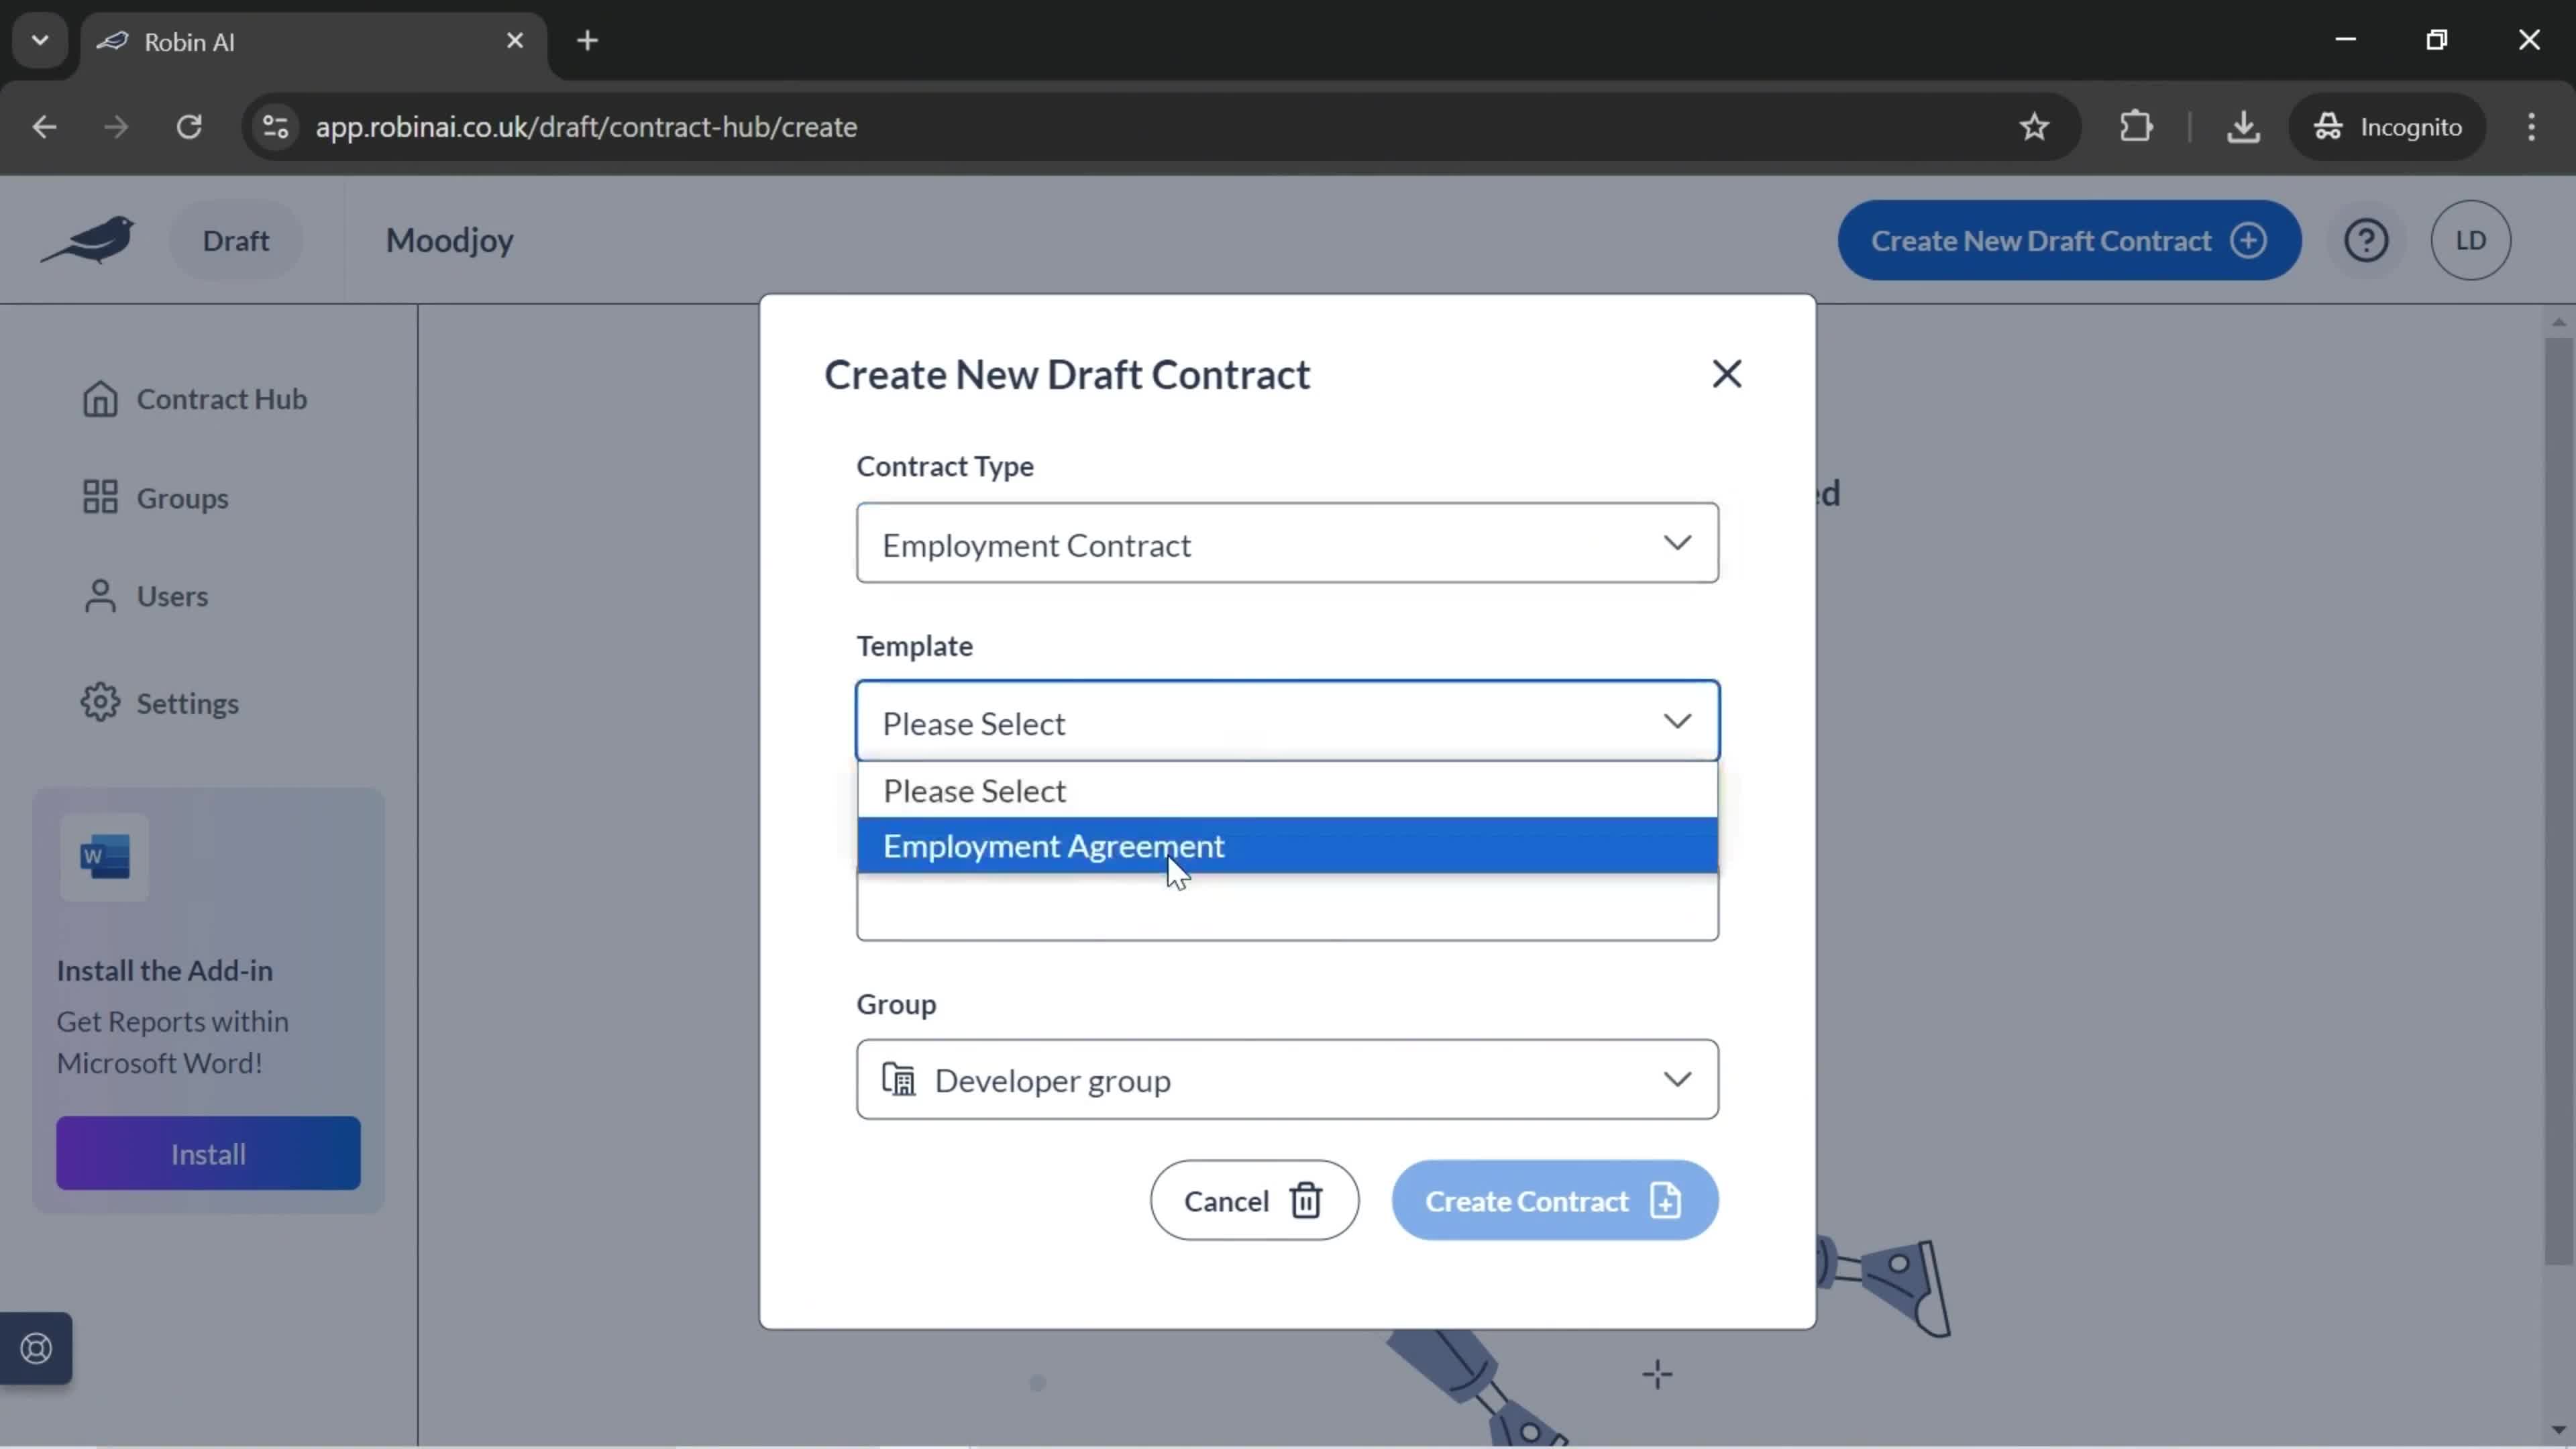
Task: Click the Please Select default option
Action: click(1288, 791)
